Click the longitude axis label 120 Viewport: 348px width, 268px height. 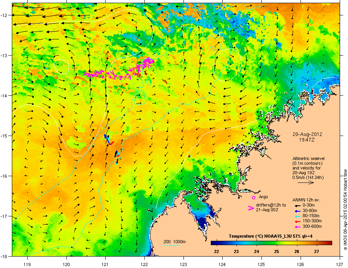(x=66, y=264)
